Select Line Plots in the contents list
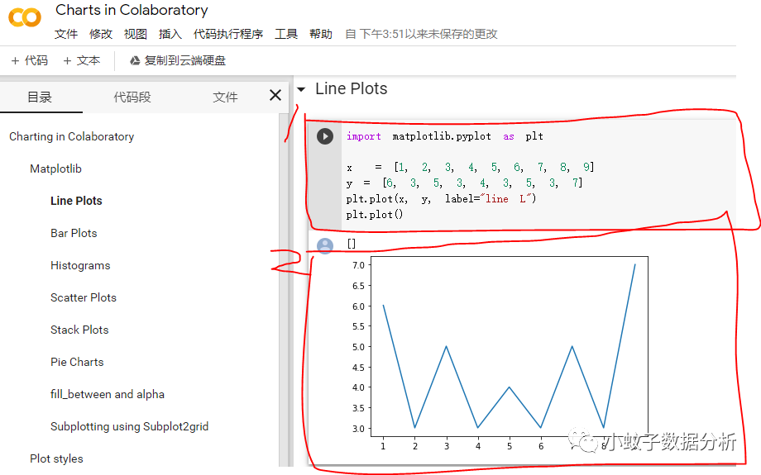 [76, 201]
